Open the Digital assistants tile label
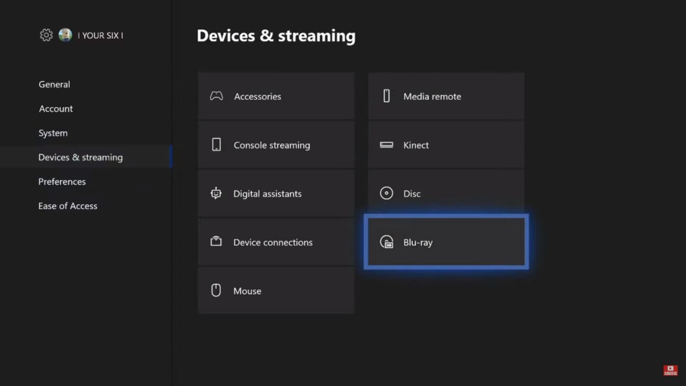Viewport: 686px width, 386px height. click(x=268, y=194)
